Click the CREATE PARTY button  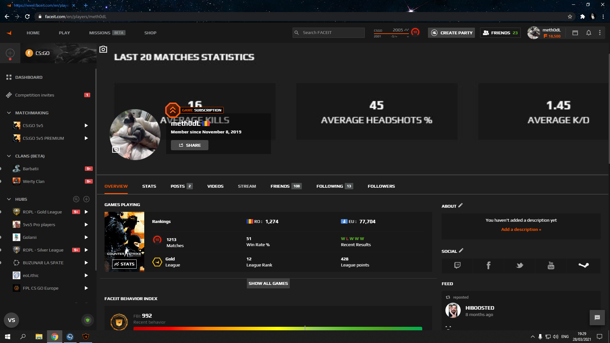point(451,33)
